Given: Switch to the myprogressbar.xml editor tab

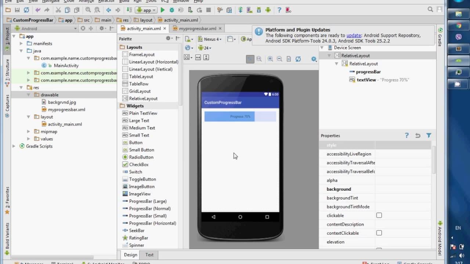Looking at the screenshot, I should coord(198,28).
